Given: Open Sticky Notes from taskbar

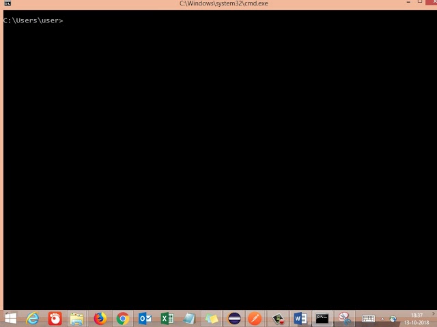Looking at the screenshot, I should tap(212, 319).
